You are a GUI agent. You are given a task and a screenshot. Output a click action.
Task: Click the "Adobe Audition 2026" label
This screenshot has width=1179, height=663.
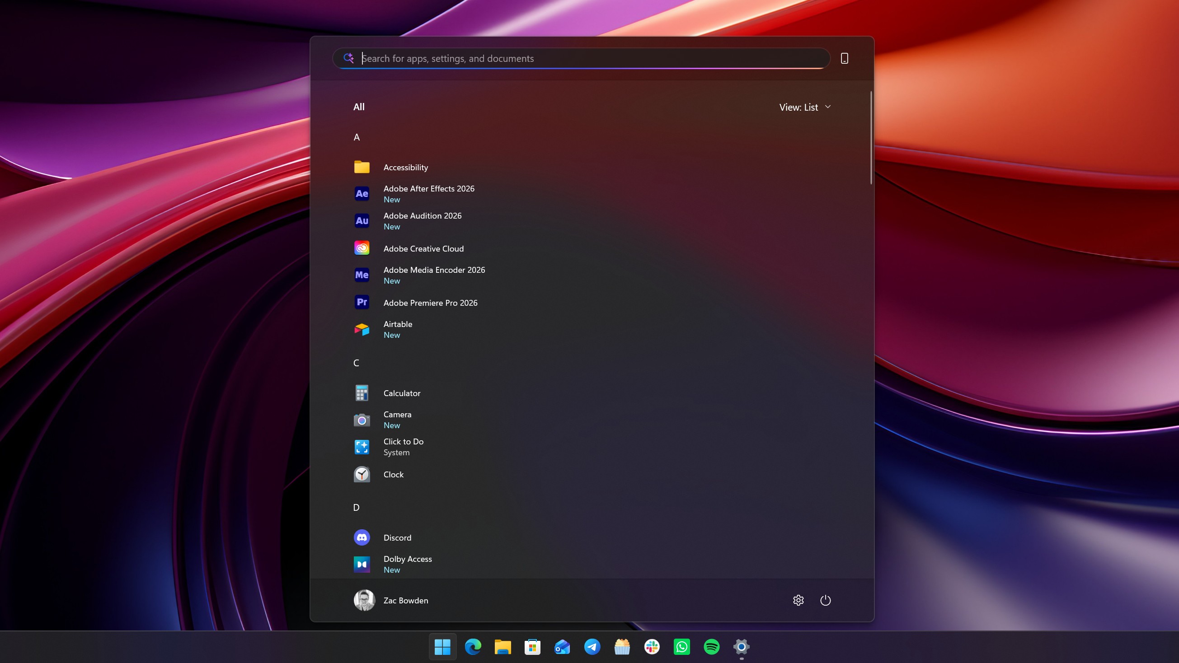pyautogui.click(x=423, y=215)
